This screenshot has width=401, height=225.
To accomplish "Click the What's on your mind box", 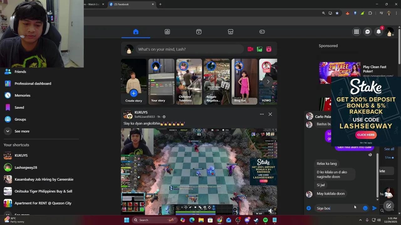I will coord(189,49).
